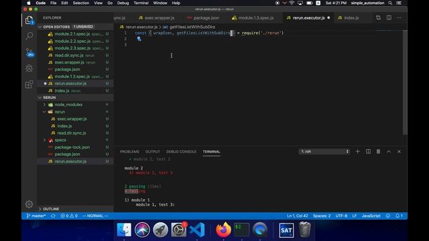The image size is (429, 241).
Task: Open Wi-Fi status in menu bar
Action: point(292,3)
